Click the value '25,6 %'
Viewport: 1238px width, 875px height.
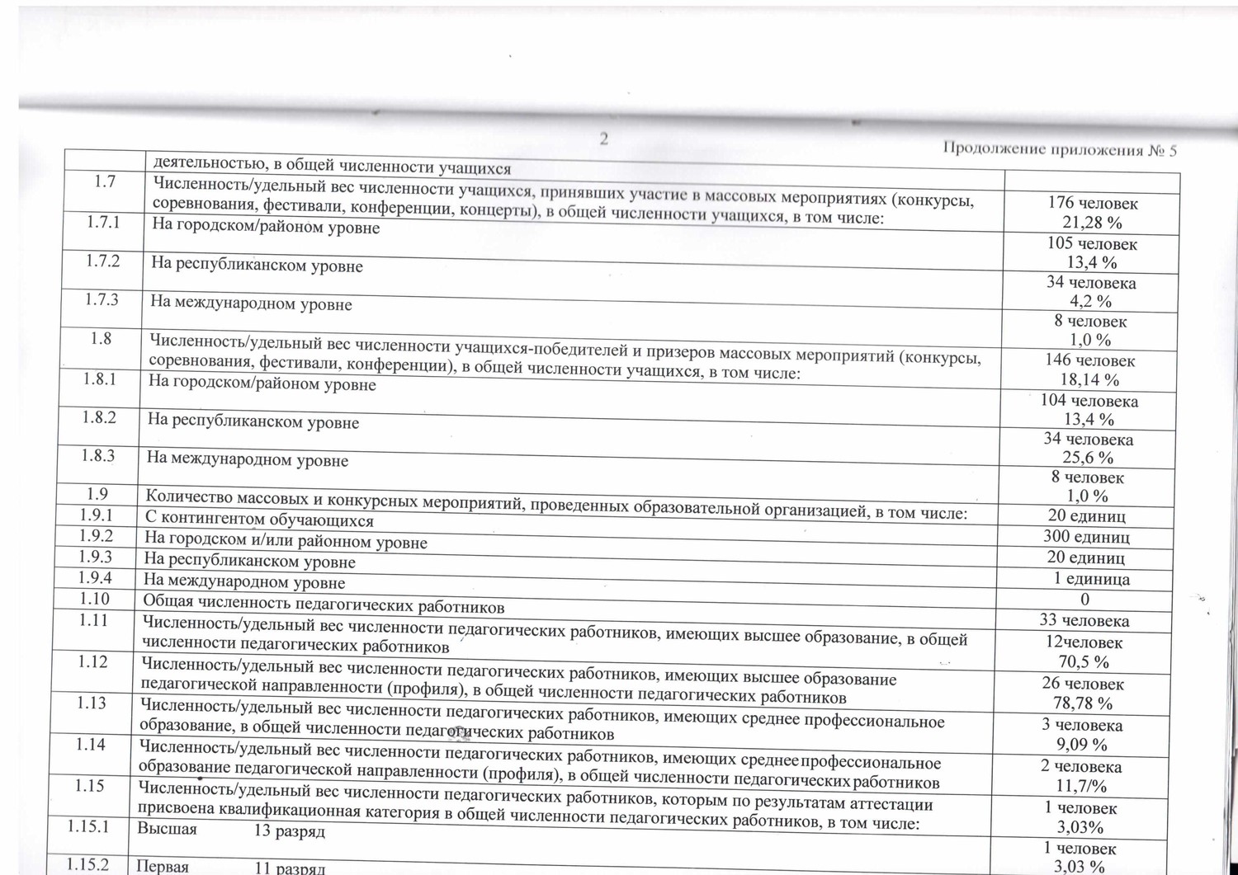[x=1088, y=457]
